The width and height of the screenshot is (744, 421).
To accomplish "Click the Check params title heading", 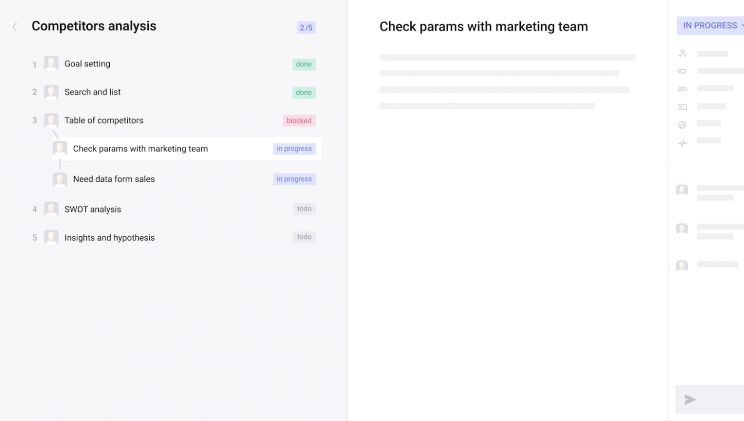I will [x=483, y=27].
